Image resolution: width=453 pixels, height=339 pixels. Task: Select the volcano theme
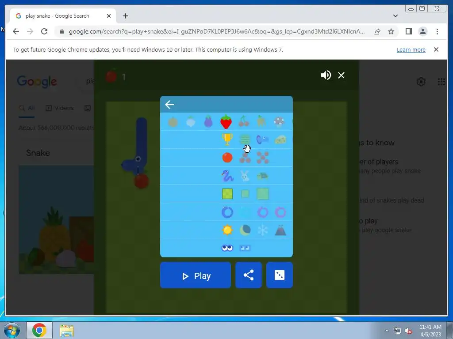click(280, 230)
